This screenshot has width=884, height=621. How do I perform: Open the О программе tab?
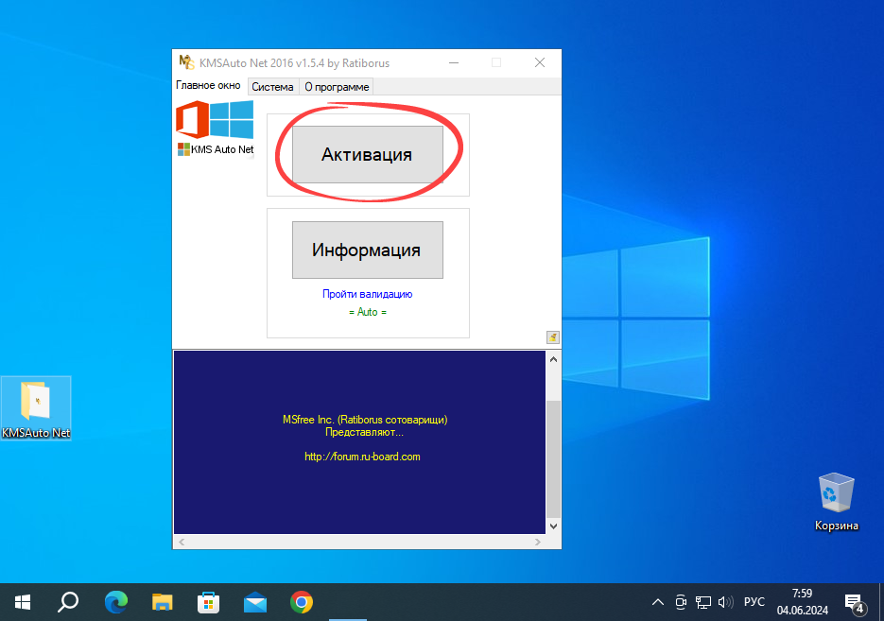(337, 87)
